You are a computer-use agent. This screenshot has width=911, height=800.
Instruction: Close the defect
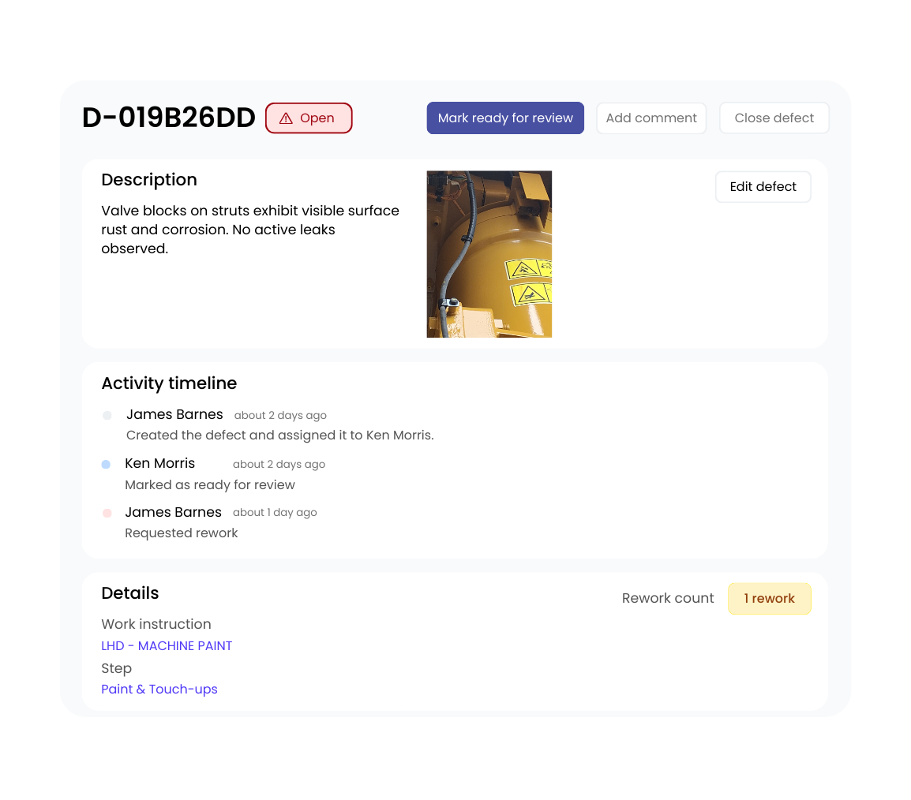pos(774,118)
